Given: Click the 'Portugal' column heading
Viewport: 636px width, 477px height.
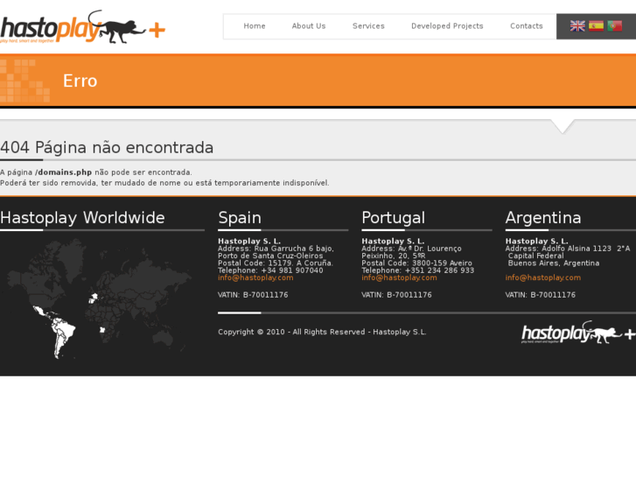Looking at the screenshot, I should [x=393, y=218].
